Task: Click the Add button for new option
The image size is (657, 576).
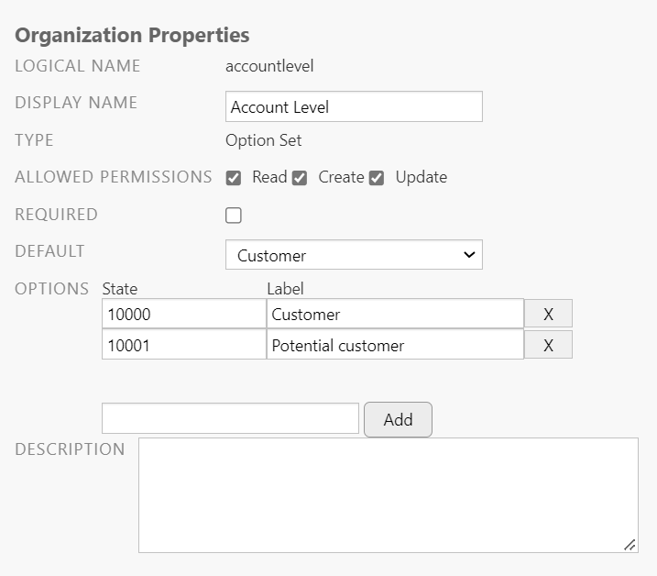Action: coord(398,419)
